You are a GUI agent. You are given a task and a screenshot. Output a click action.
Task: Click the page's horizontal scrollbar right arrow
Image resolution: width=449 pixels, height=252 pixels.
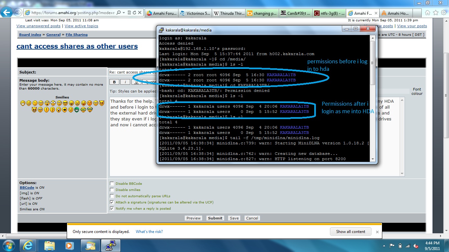pos(440,236)
